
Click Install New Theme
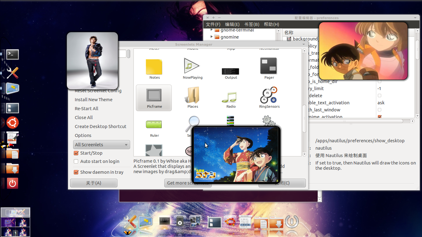pyautogui.click(x=94, y=100)
